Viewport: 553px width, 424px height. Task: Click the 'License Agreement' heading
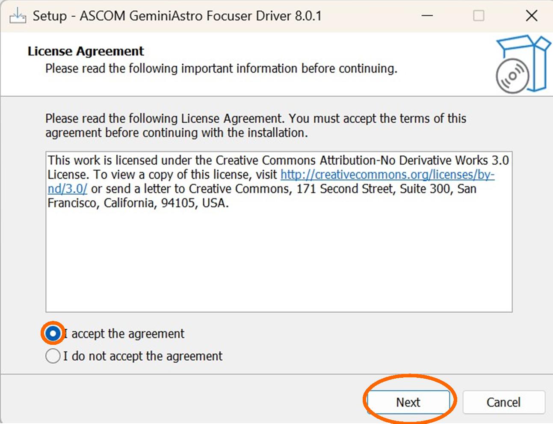coord(86,51)
